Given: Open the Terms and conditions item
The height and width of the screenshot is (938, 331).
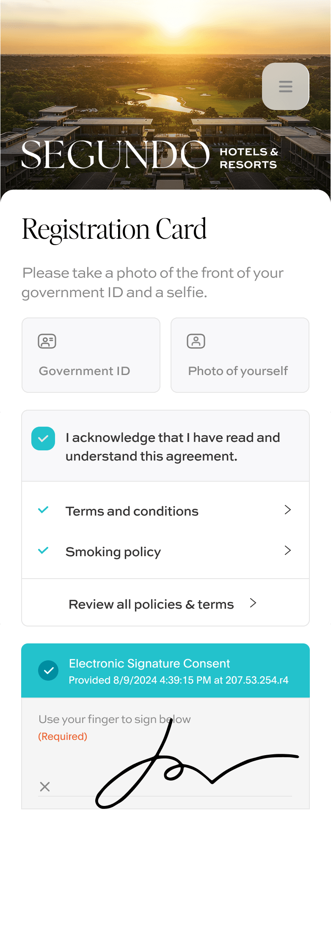Looking at the screenshot, I should [x=132, y=511].
